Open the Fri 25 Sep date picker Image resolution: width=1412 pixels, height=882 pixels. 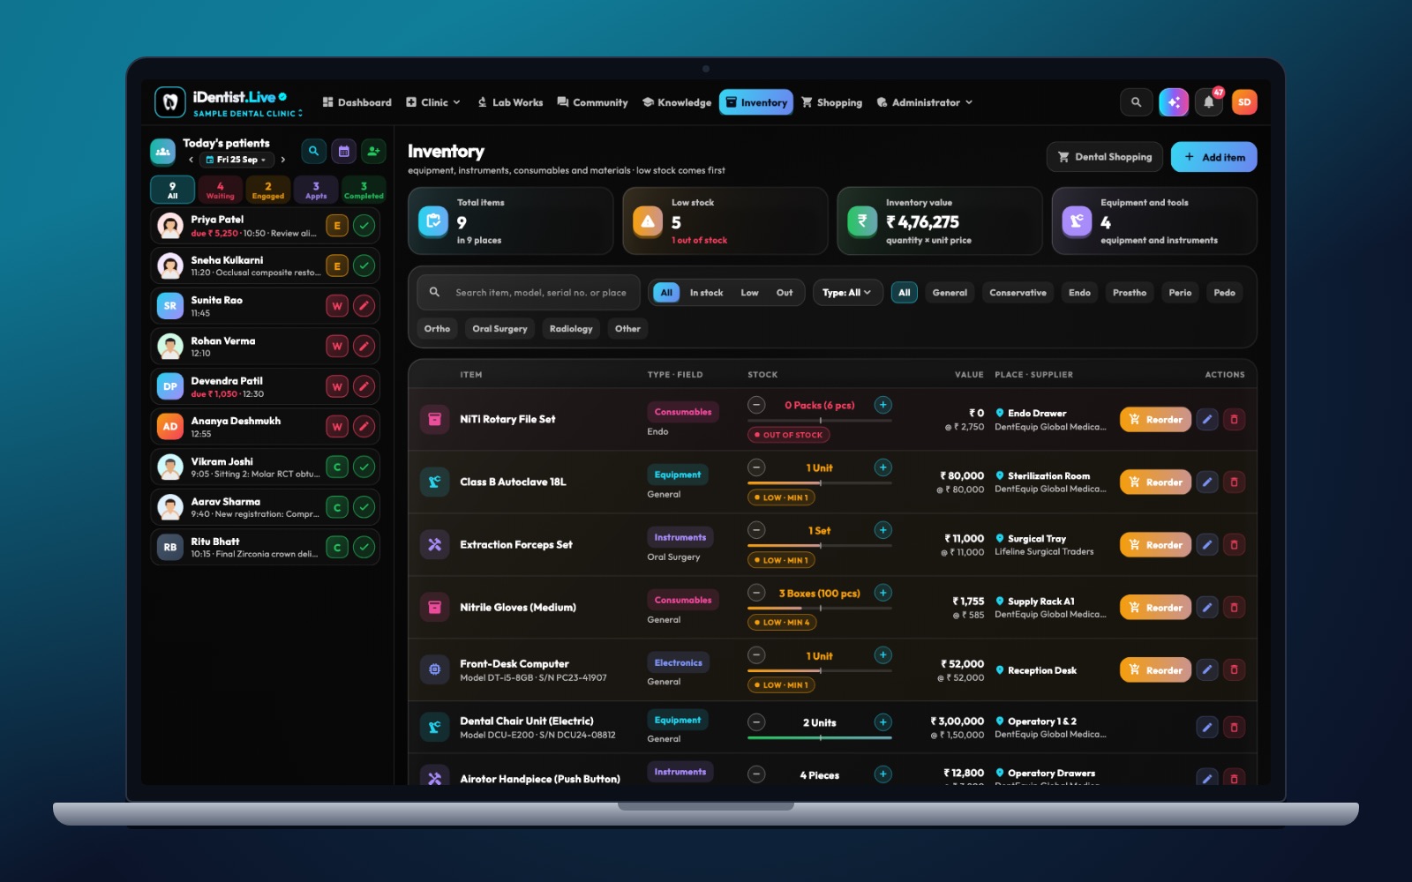(x=237, y=160)
